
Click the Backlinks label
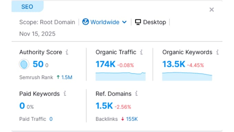pyautogui.click(x=107, y=119)
